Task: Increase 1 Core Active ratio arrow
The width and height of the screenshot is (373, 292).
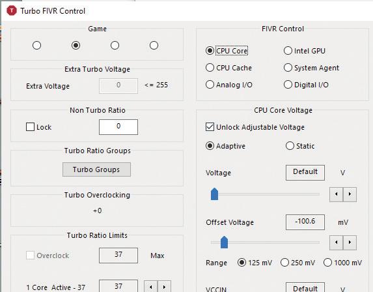Action: pos(164,287)
